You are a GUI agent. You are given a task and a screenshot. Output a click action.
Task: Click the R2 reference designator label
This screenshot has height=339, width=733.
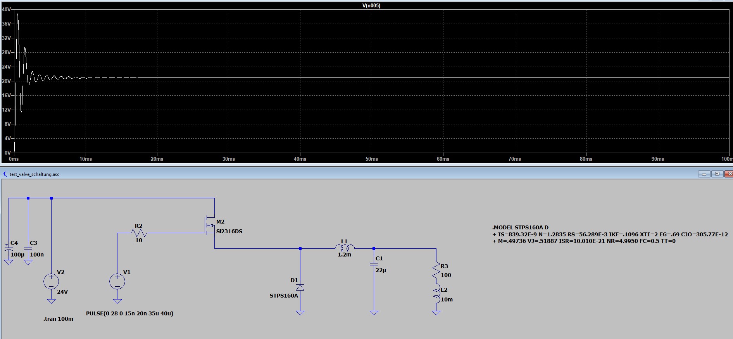coord(138,226)
